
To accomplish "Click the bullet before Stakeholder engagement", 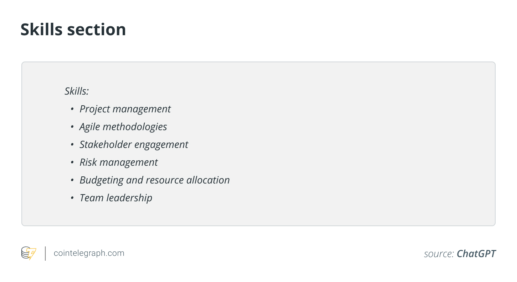I will click(72, 145).
